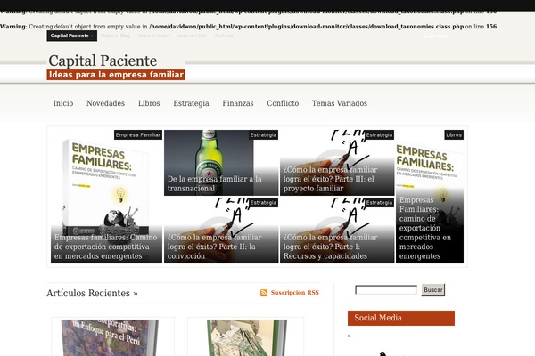Open 'Empresas familiares: Camino de exportación' post title
Screen dimensions: 535x356
point(105,247)
